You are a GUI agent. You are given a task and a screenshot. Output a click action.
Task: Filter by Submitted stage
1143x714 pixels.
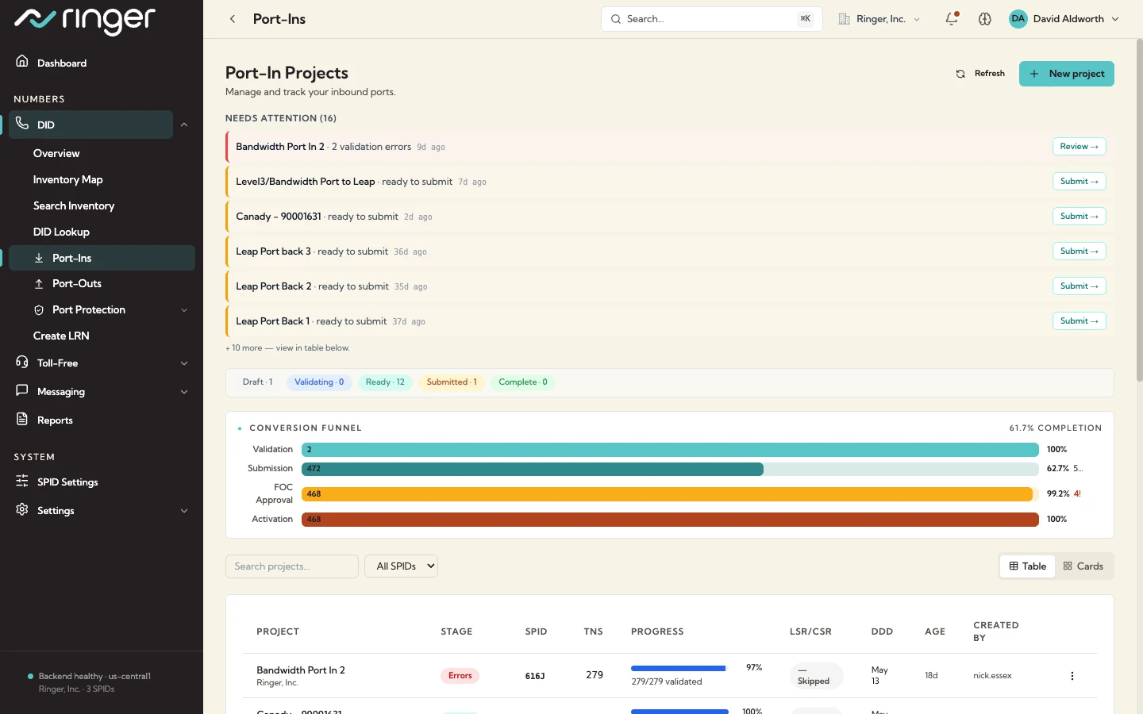(452, 382)
